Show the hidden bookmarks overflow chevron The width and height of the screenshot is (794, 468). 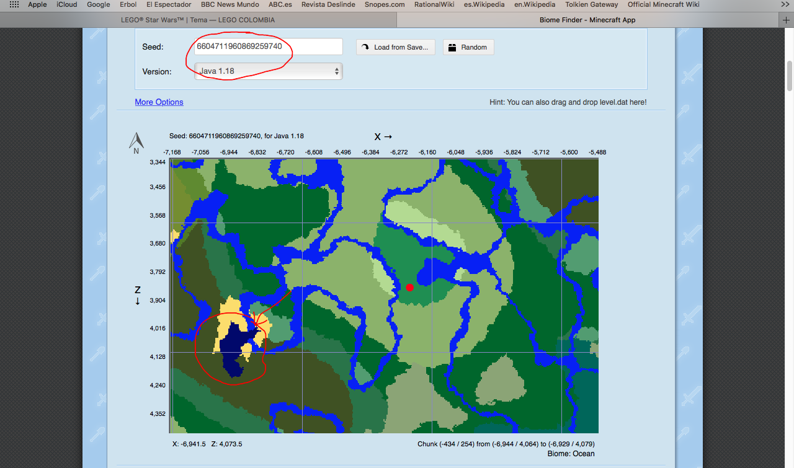785,4
